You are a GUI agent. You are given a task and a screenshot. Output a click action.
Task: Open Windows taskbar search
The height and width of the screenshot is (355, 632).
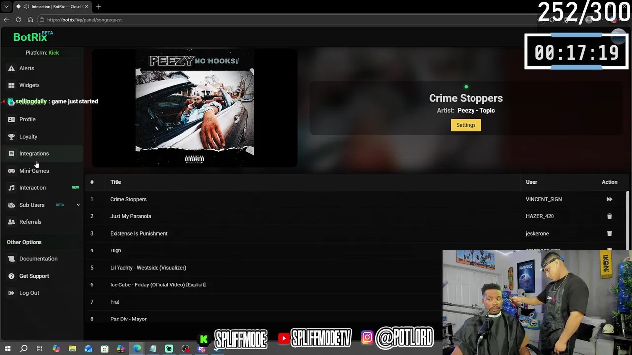23,349
